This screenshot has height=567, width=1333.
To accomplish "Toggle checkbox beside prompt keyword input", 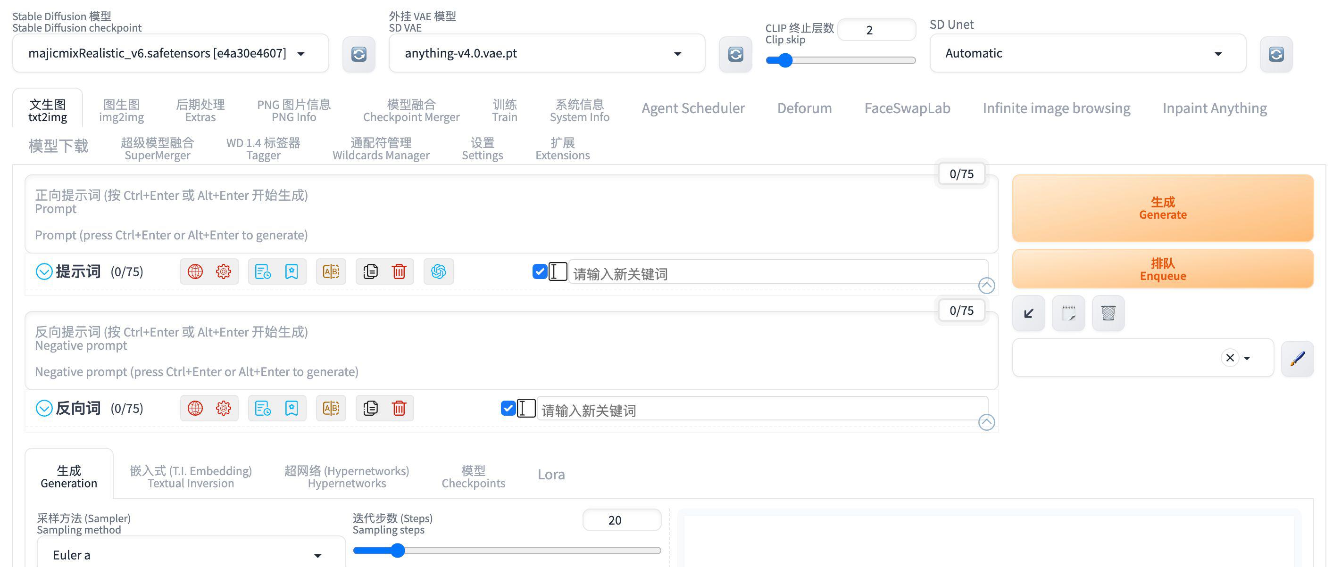I will 540,271.
